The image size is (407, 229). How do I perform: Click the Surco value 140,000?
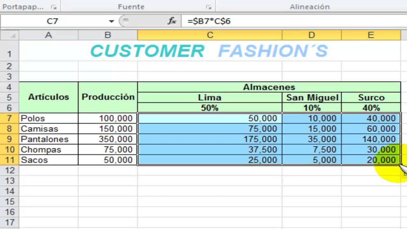point(371,139)
